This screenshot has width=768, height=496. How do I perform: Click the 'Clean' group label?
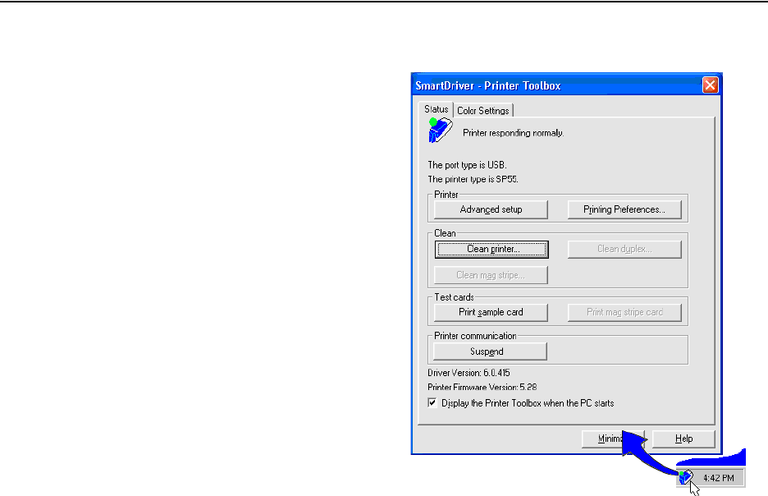click(x=445, y=233)
